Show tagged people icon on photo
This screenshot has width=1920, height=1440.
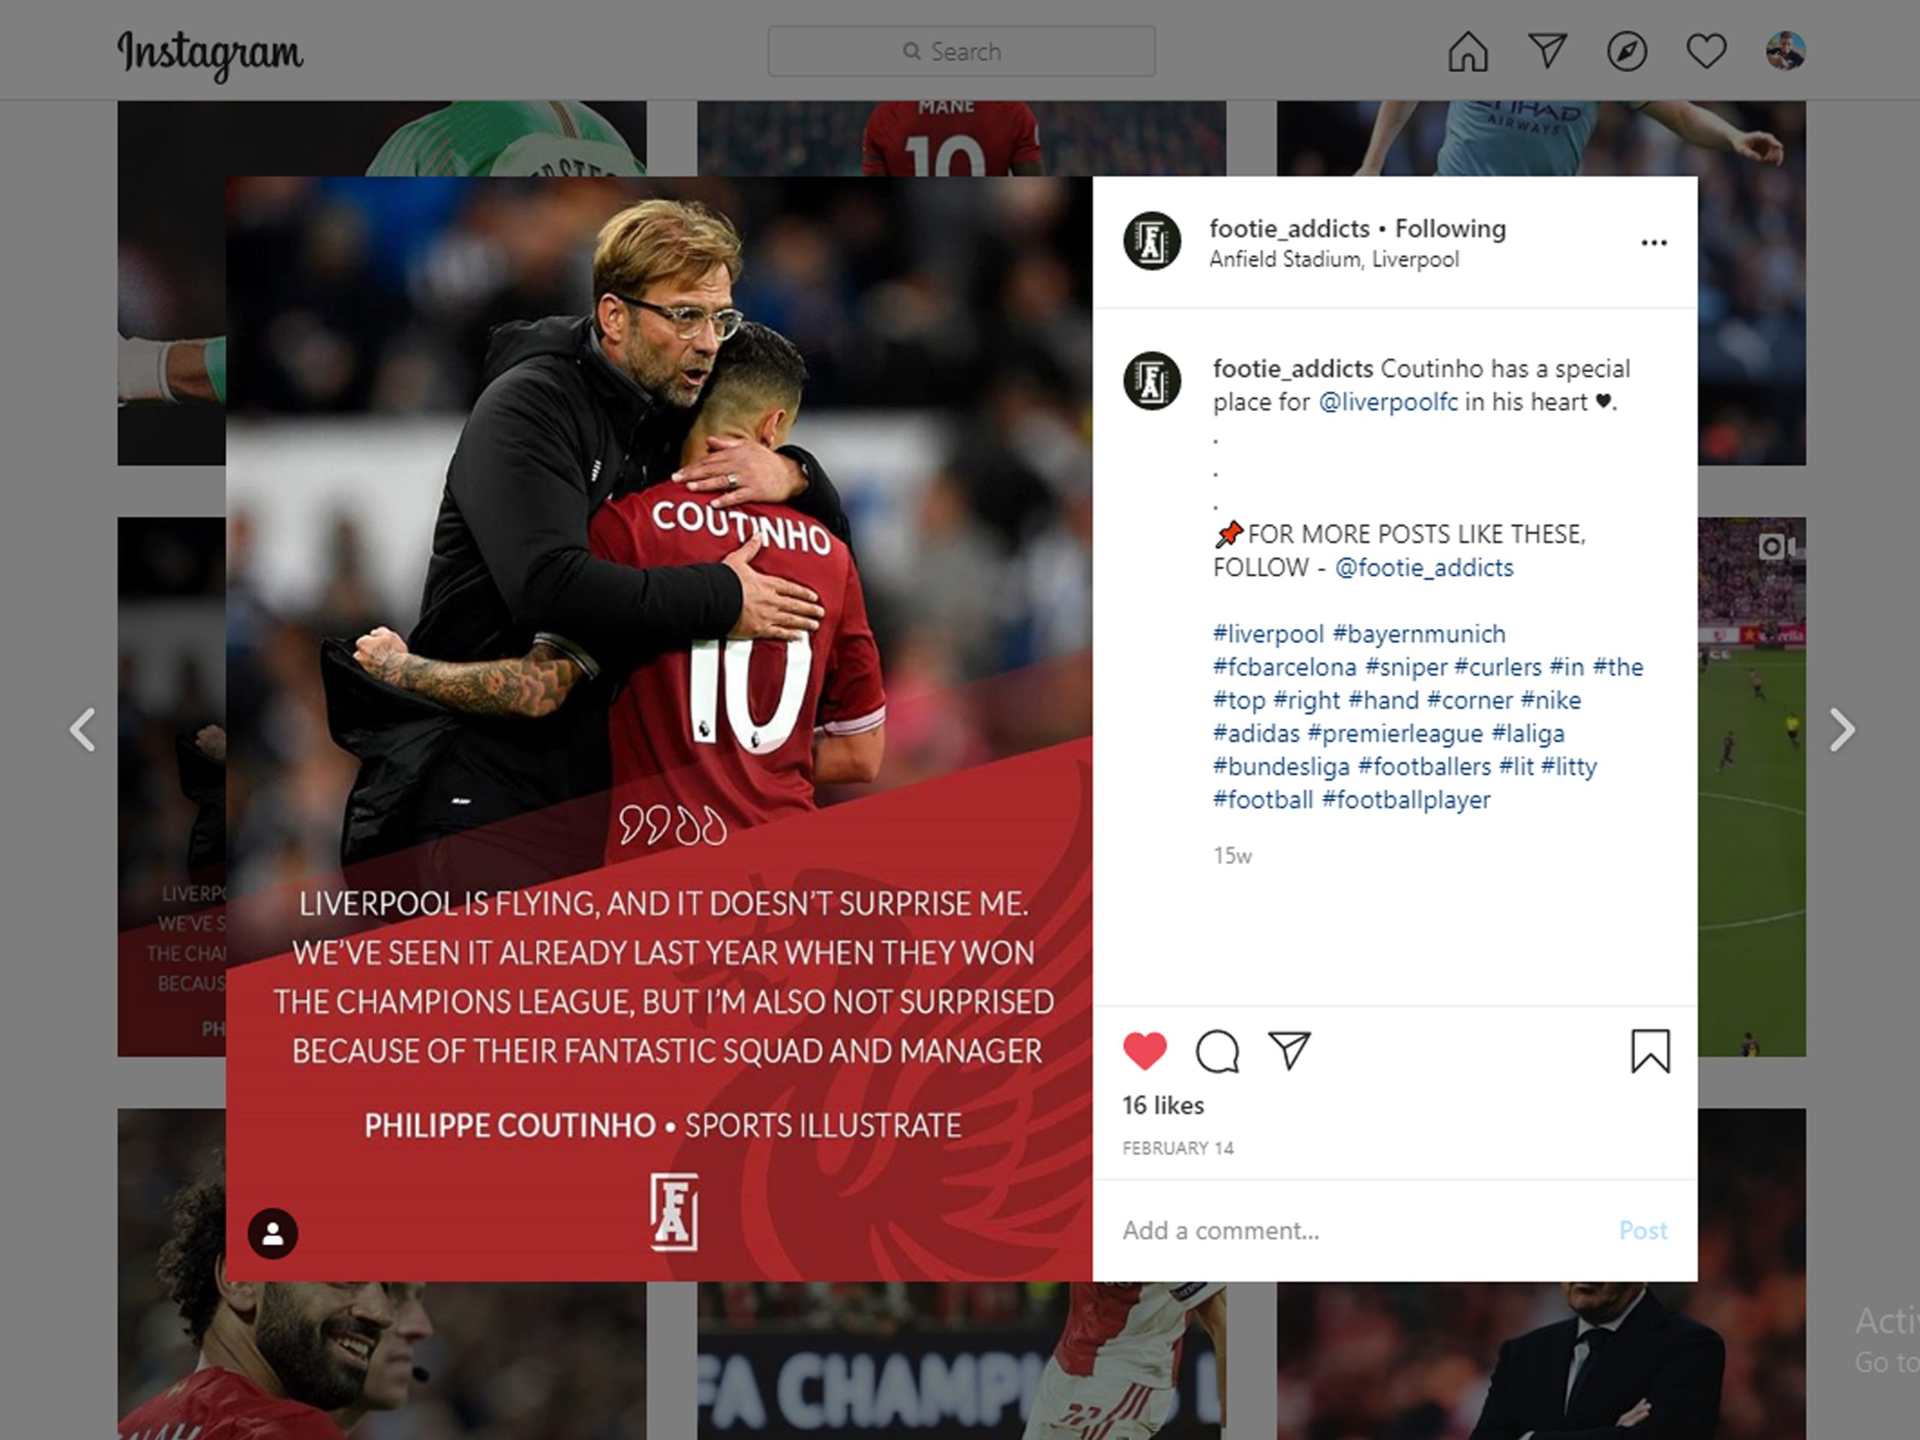coord(272,1234)
